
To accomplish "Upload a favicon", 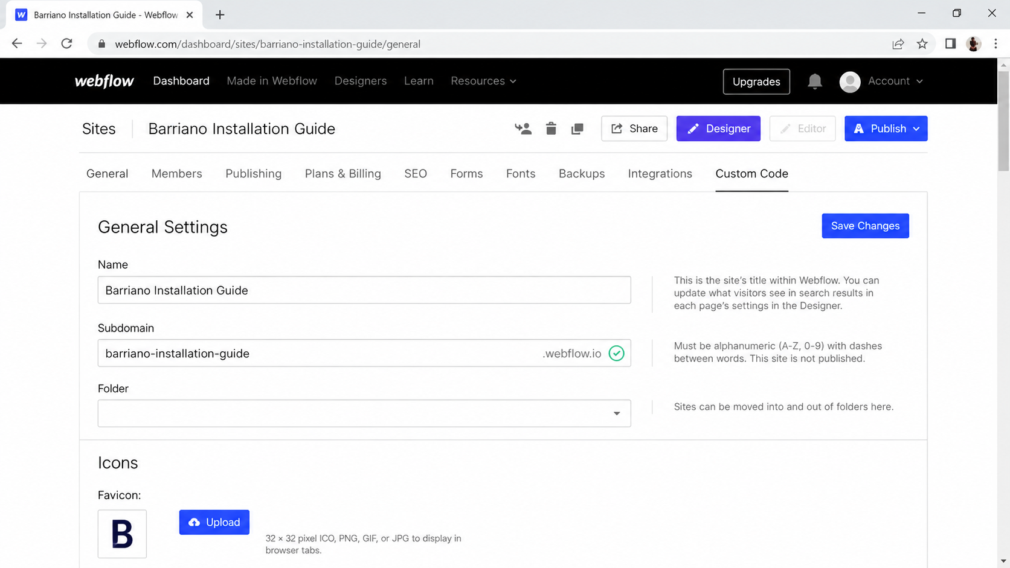I will click(214, 522).
